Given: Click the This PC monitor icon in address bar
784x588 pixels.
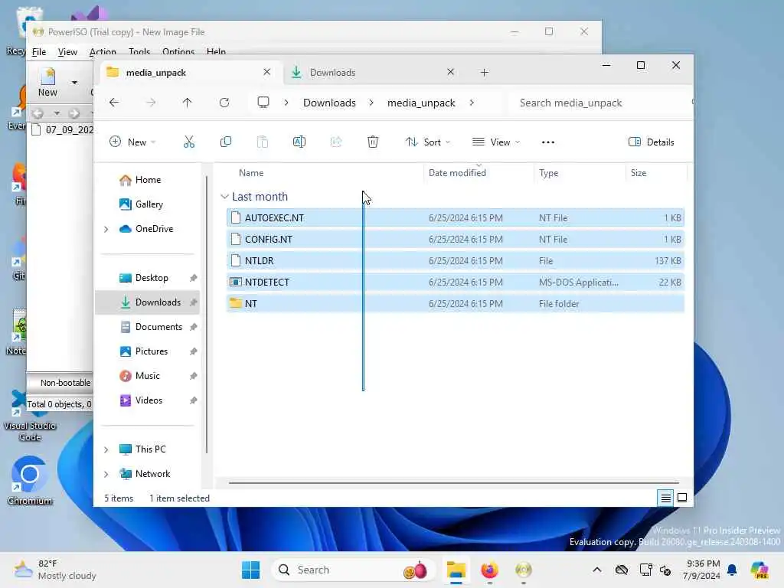Looking at the screenshot, I should point(263,103).
